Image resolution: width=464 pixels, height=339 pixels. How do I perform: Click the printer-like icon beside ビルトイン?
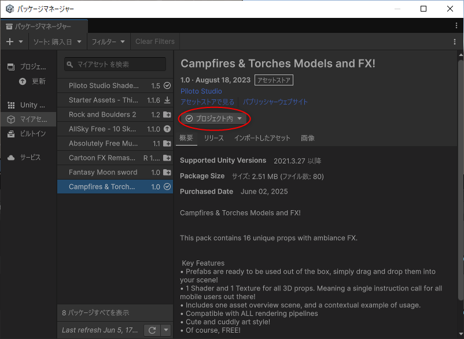click(11, 134)
